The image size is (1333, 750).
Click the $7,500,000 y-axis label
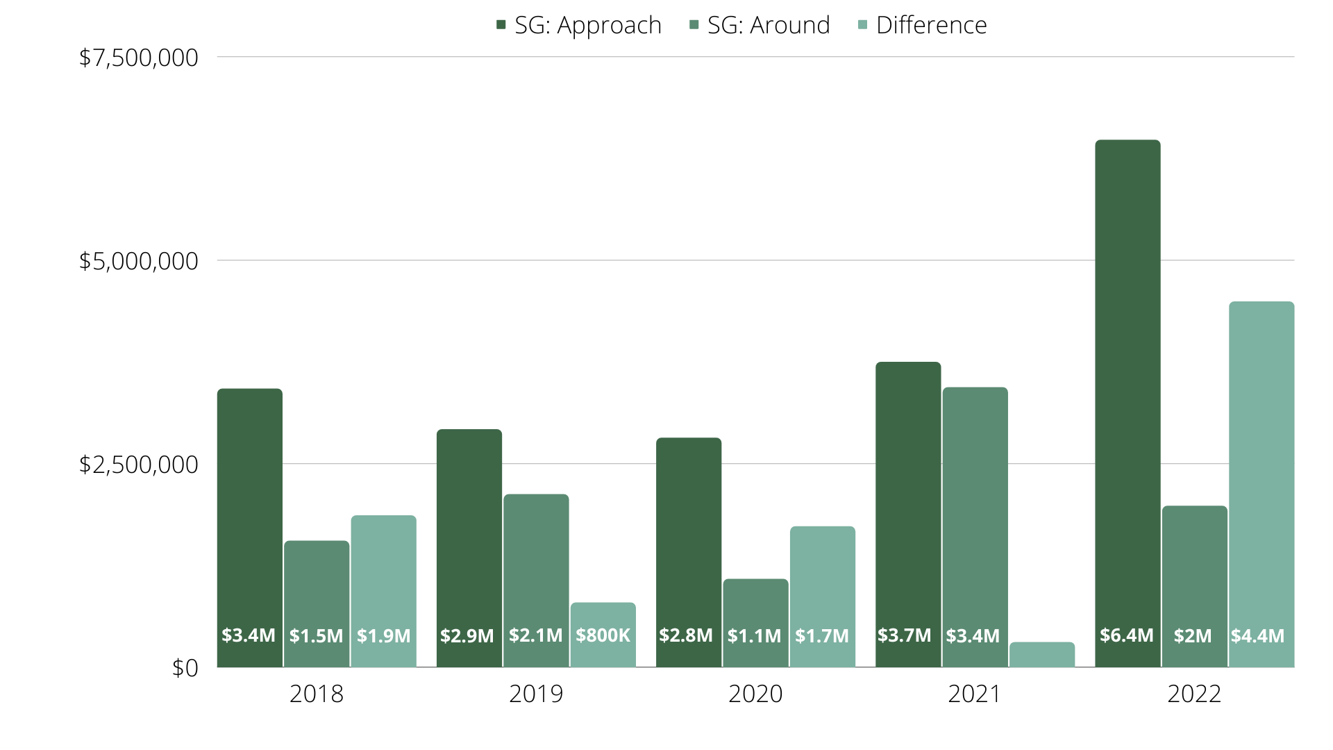[x=139, y=58]
